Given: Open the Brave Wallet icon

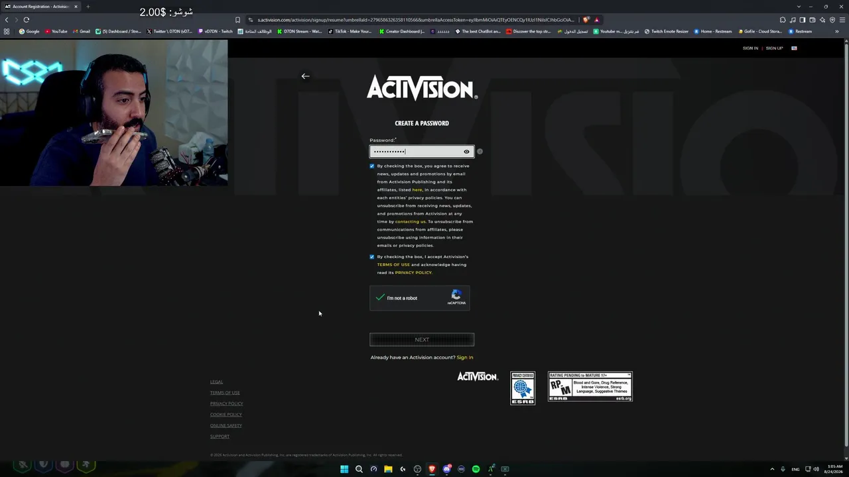Looking at the screenshot, I should pos(813,20).
